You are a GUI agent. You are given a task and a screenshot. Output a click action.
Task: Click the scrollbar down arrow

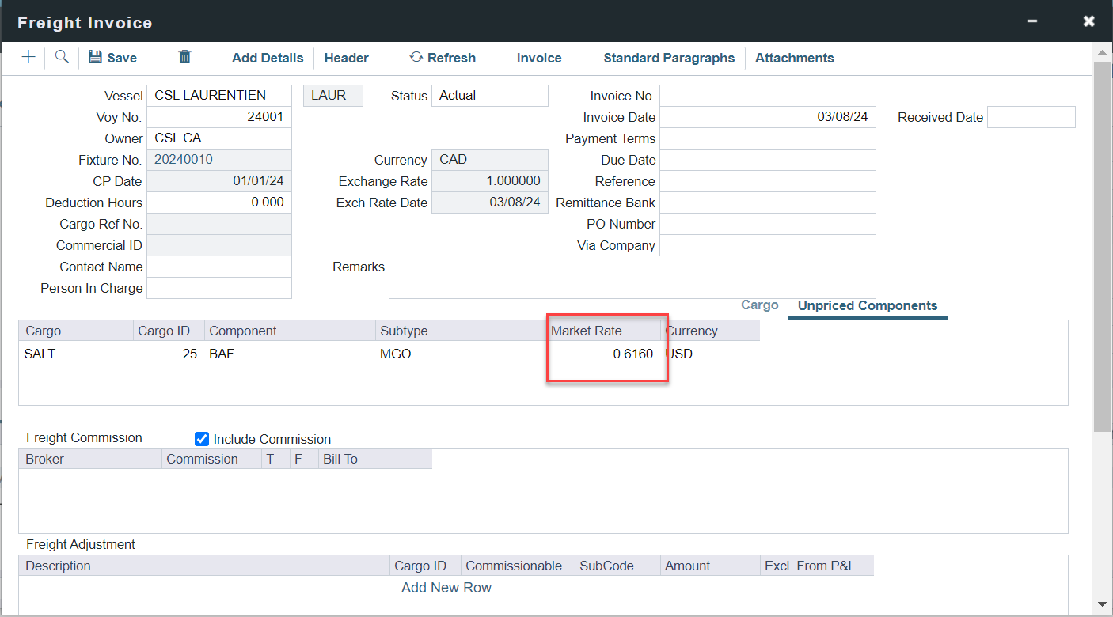[x=1101, y=605]
